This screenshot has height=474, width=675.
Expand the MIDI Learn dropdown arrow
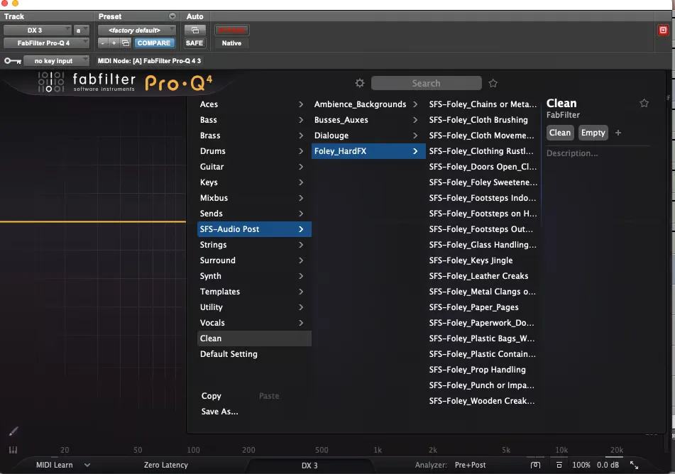(x=87, y=465)
